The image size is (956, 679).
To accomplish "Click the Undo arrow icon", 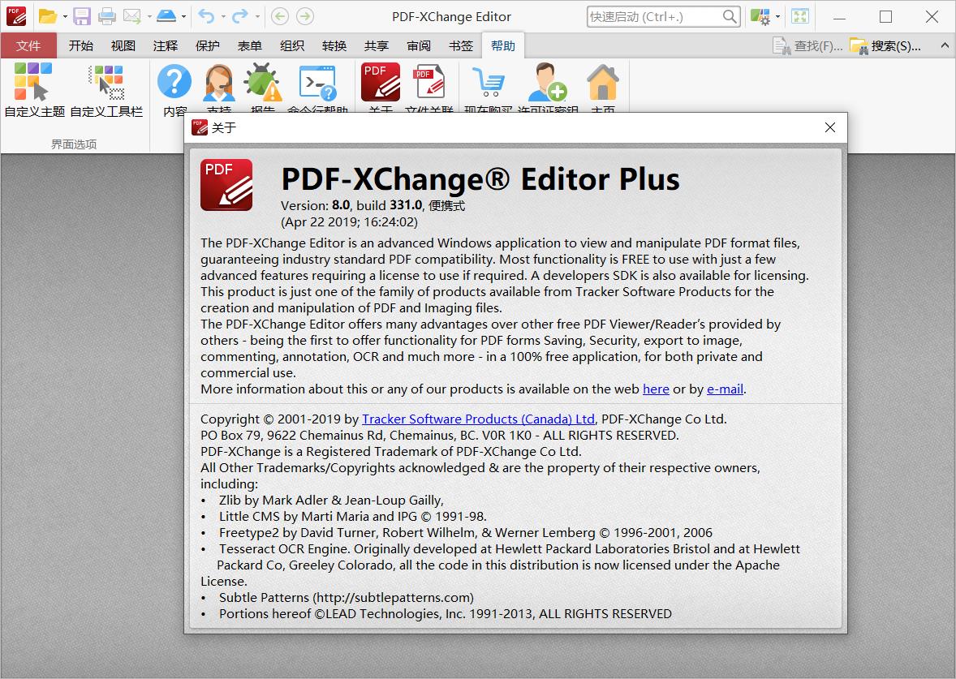I will 207,16.
